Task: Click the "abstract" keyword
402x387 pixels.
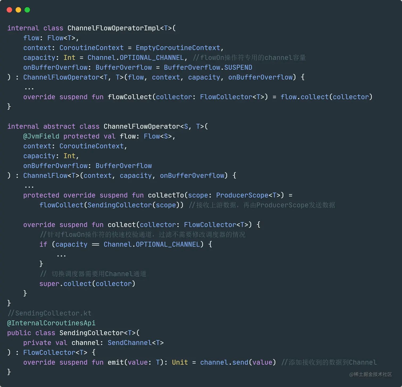Action: 59,127
